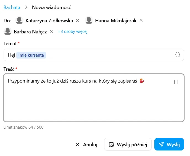Viewport: 190px width, 156px height.
Task: Focus the Treść message text area
Action: pyautogui.click(x=94, y=98)
